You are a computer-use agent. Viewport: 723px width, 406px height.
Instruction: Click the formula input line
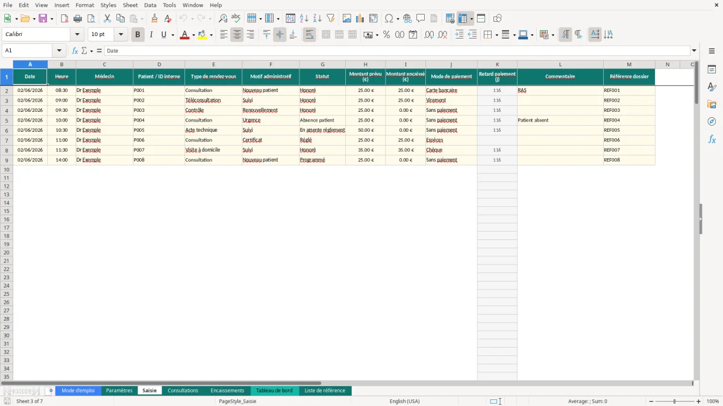pos(397,51)
